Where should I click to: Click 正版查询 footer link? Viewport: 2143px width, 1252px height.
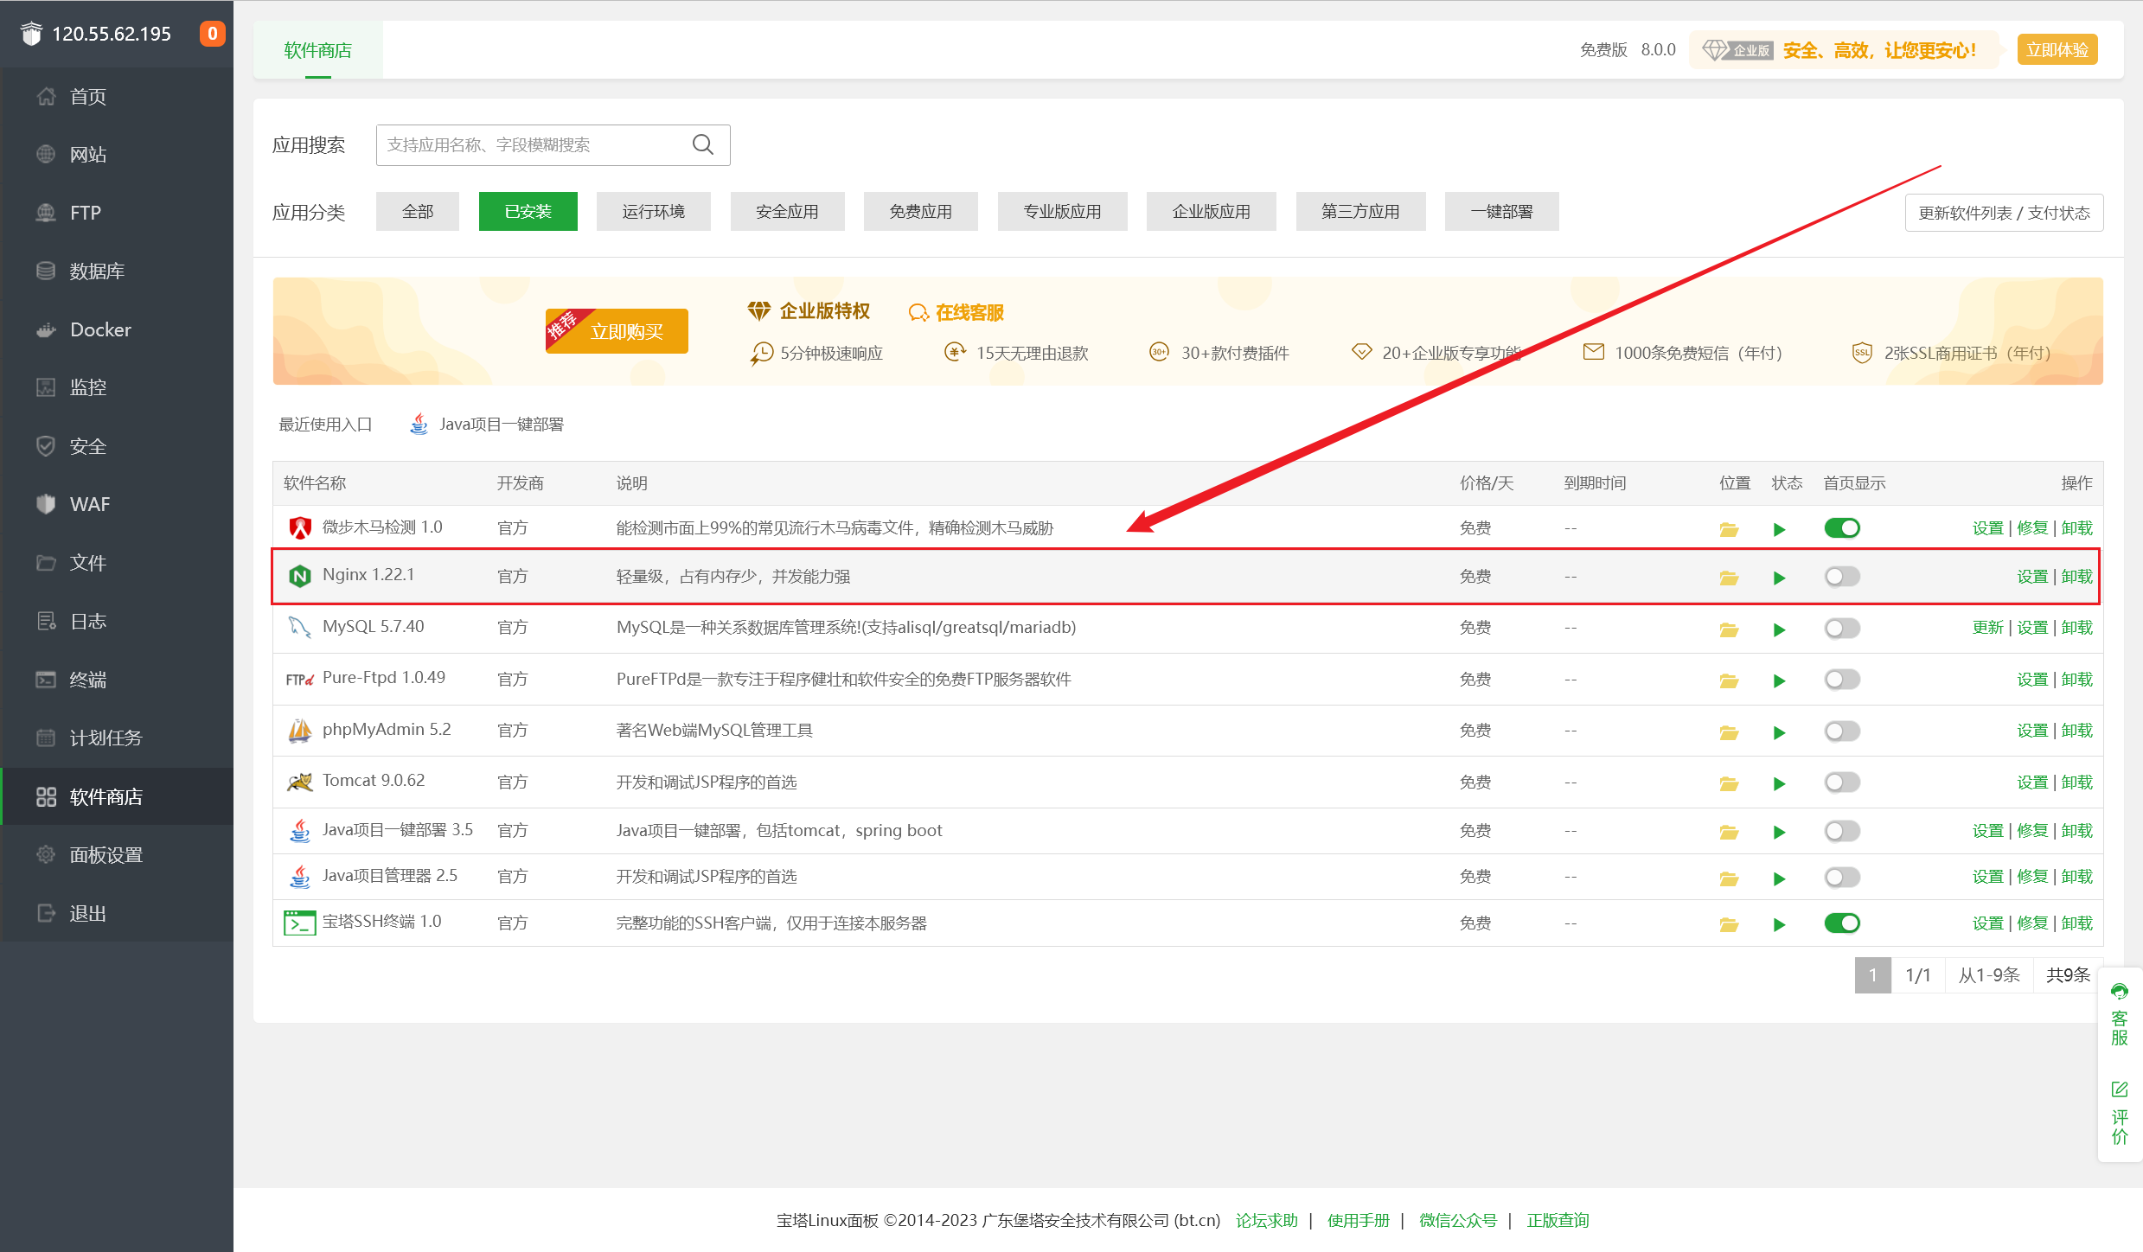1558,1220
